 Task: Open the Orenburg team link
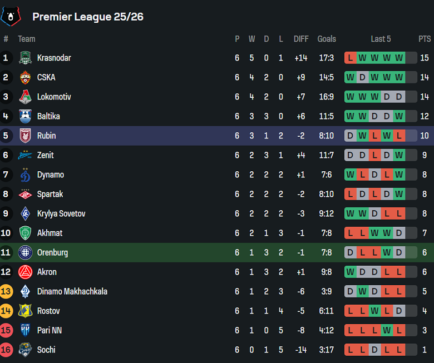point(52,252)
